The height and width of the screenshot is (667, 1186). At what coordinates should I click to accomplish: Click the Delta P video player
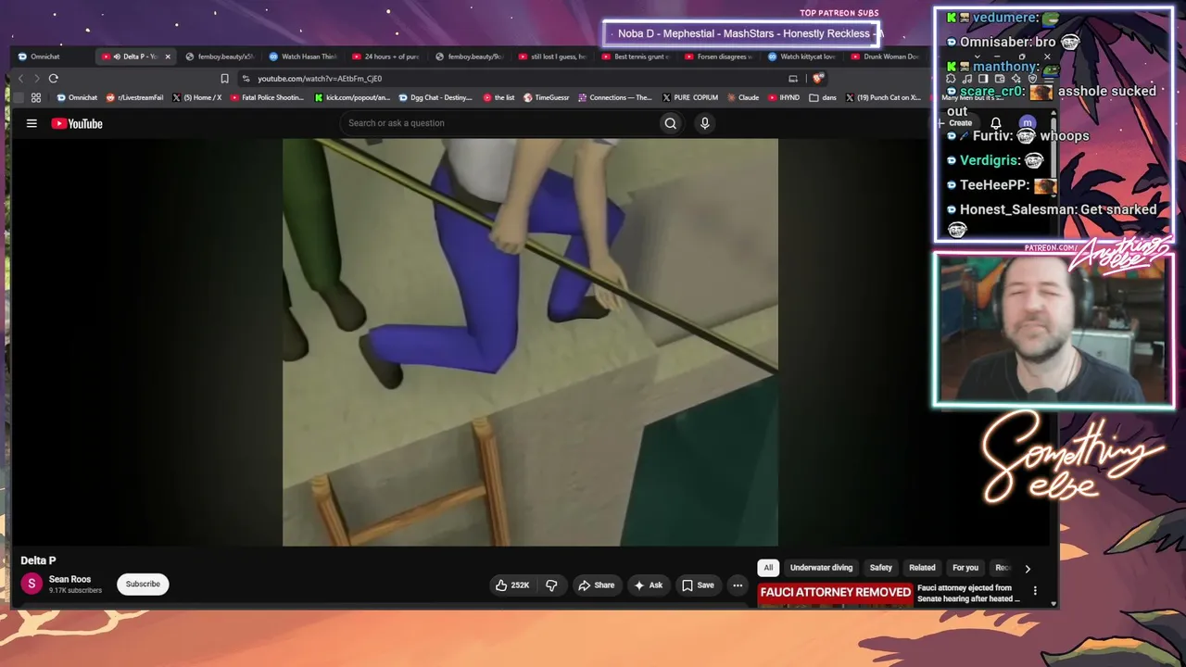click(x=530, y=343)
